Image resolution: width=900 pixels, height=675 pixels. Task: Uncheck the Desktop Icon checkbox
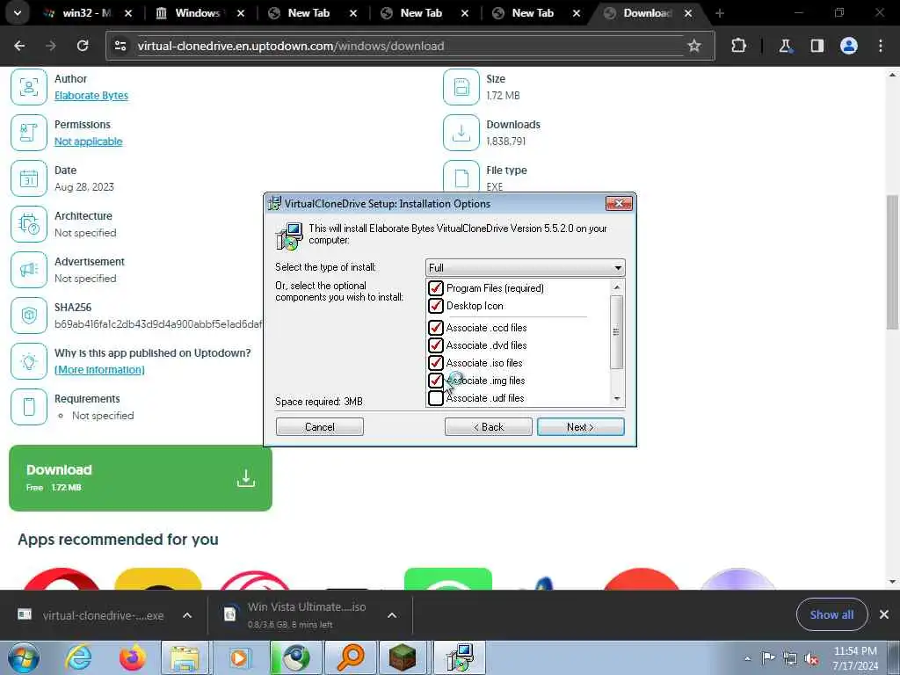tap(436, 306)
